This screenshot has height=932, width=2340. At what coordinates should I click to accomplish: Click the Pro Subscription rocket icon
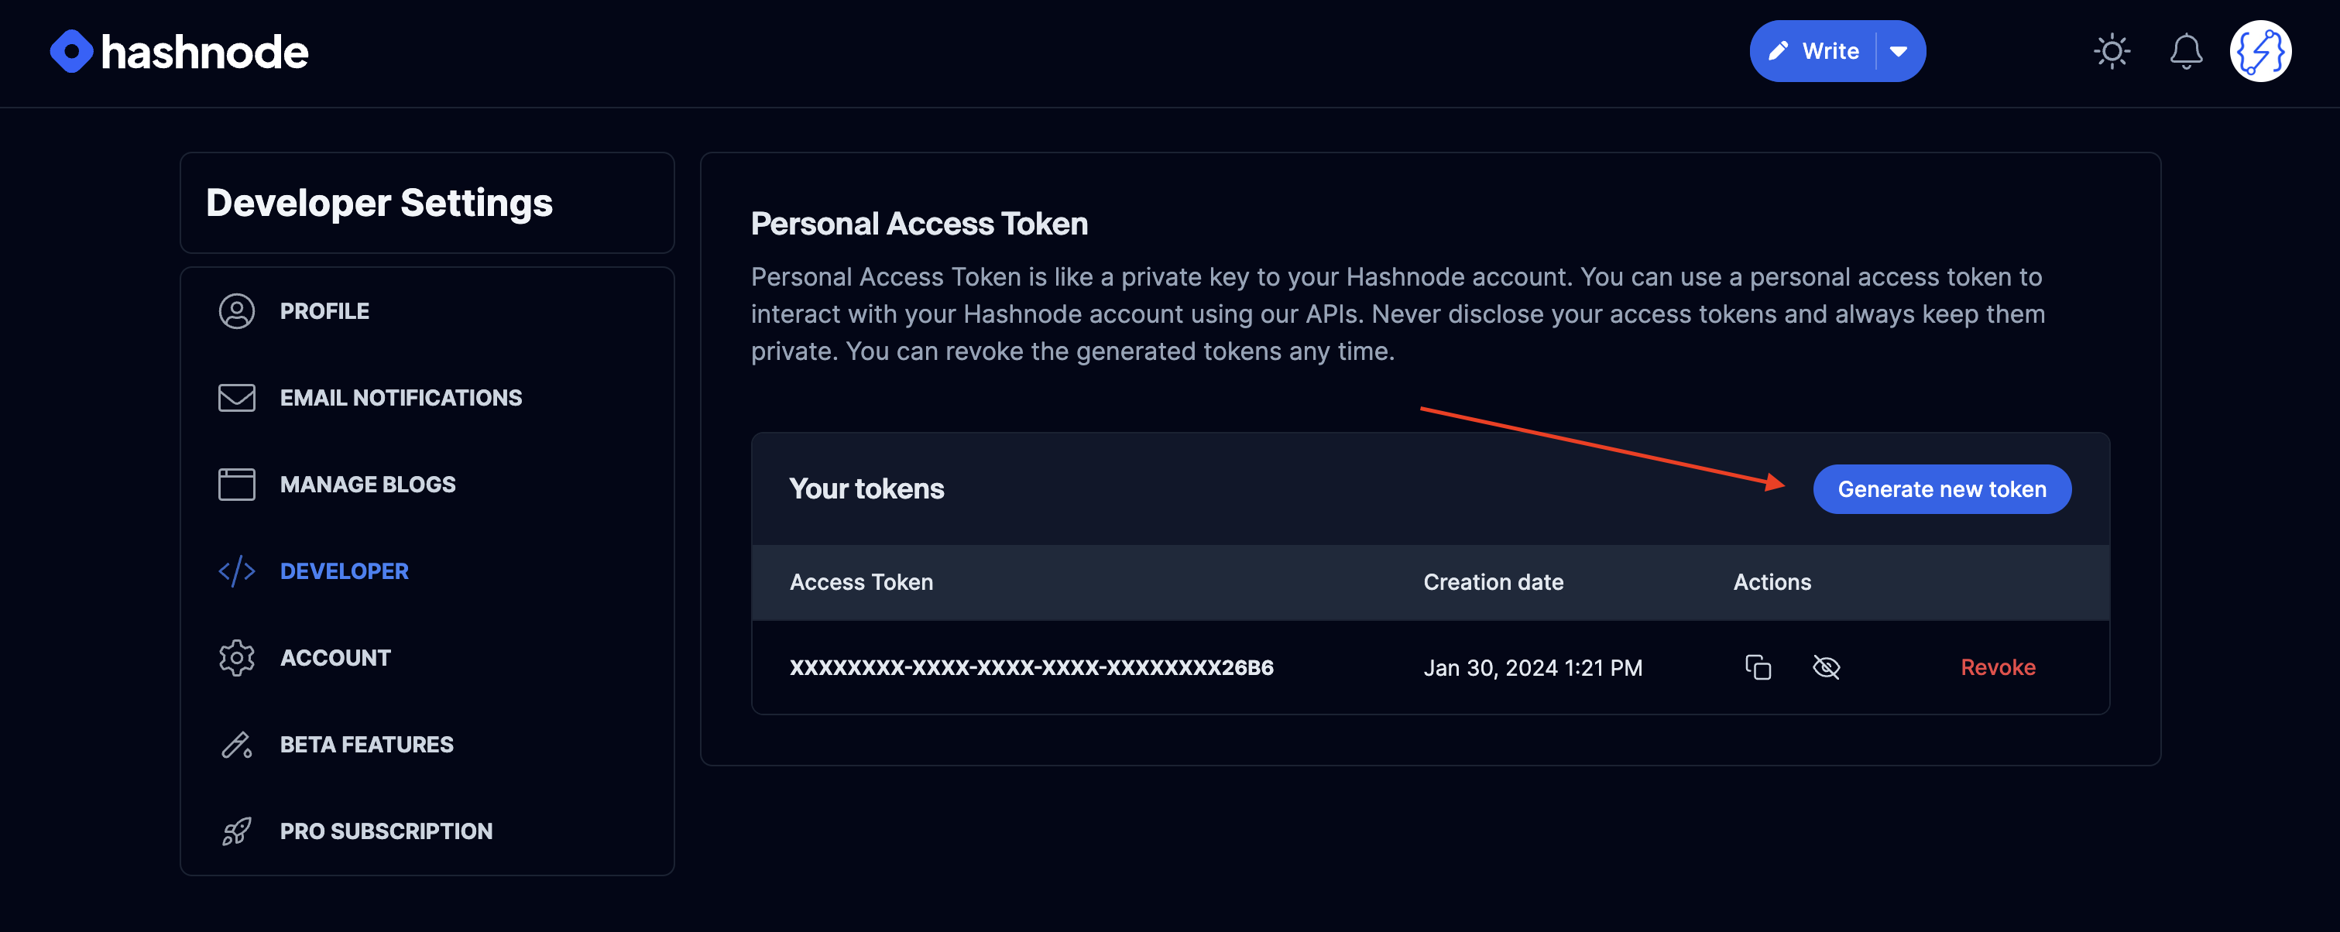[x=236, y=831]
